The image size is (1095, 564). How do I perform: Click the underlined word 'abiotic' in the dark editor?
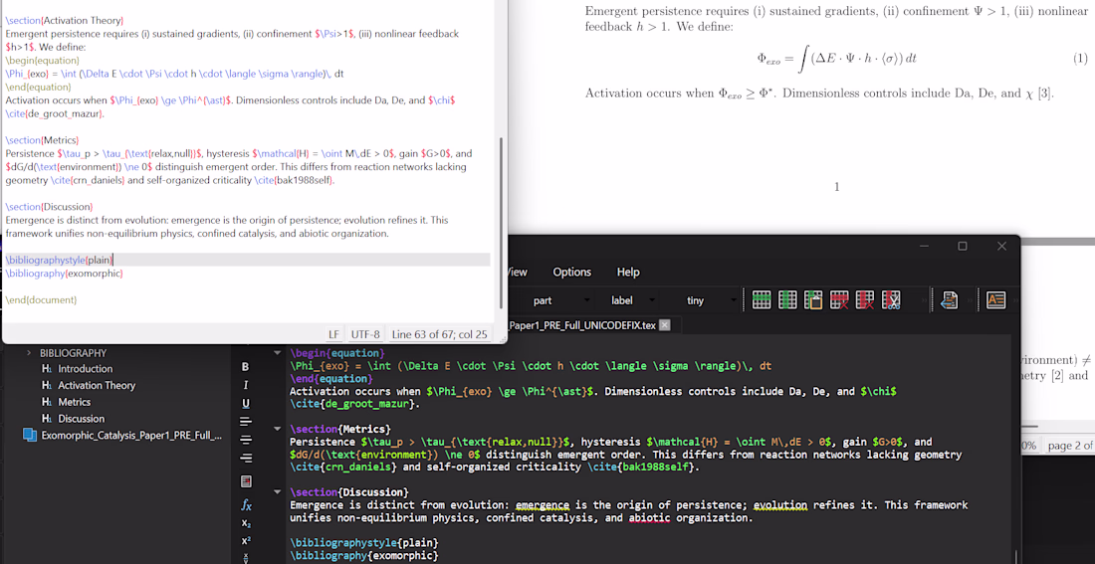(x=647, y=518)
